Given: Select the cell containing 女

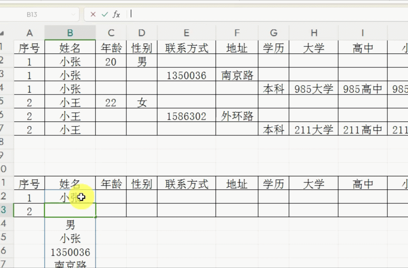Looking at the screenshot, I should pos(142,102).
